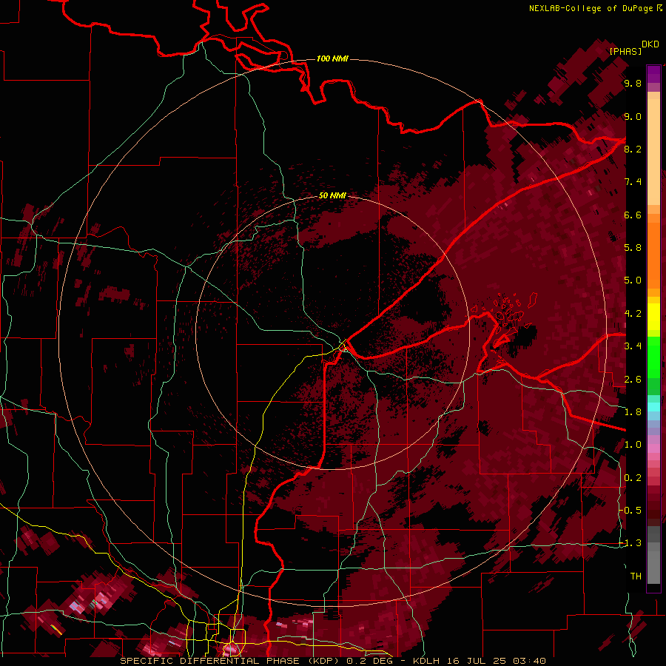Click the 5.8 legend value
666x666 pixels.
pos(633,247)
